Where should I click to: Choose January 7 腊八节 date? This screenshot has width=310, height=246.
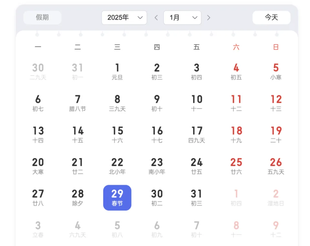pyautogui.click(x=77, y=103)
